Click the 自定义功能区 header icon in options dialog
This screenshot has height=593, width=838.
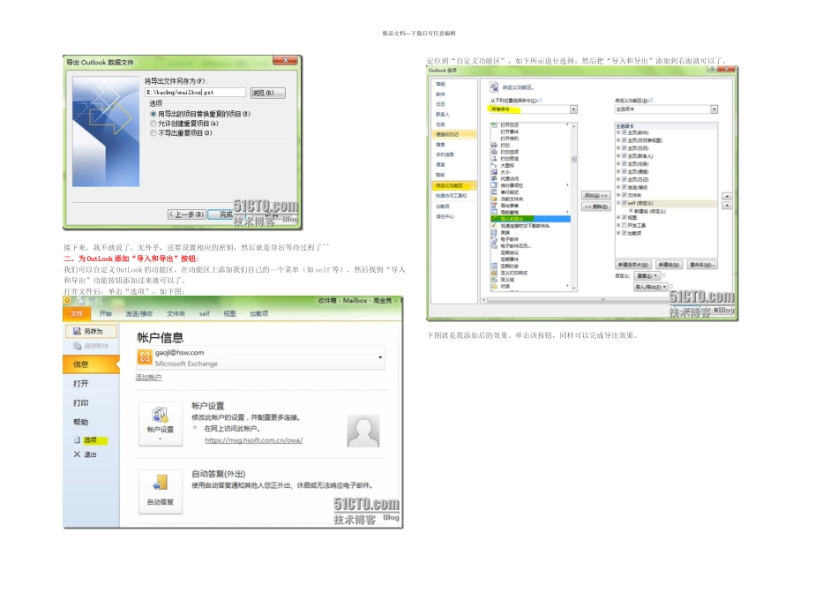(494, 86)
